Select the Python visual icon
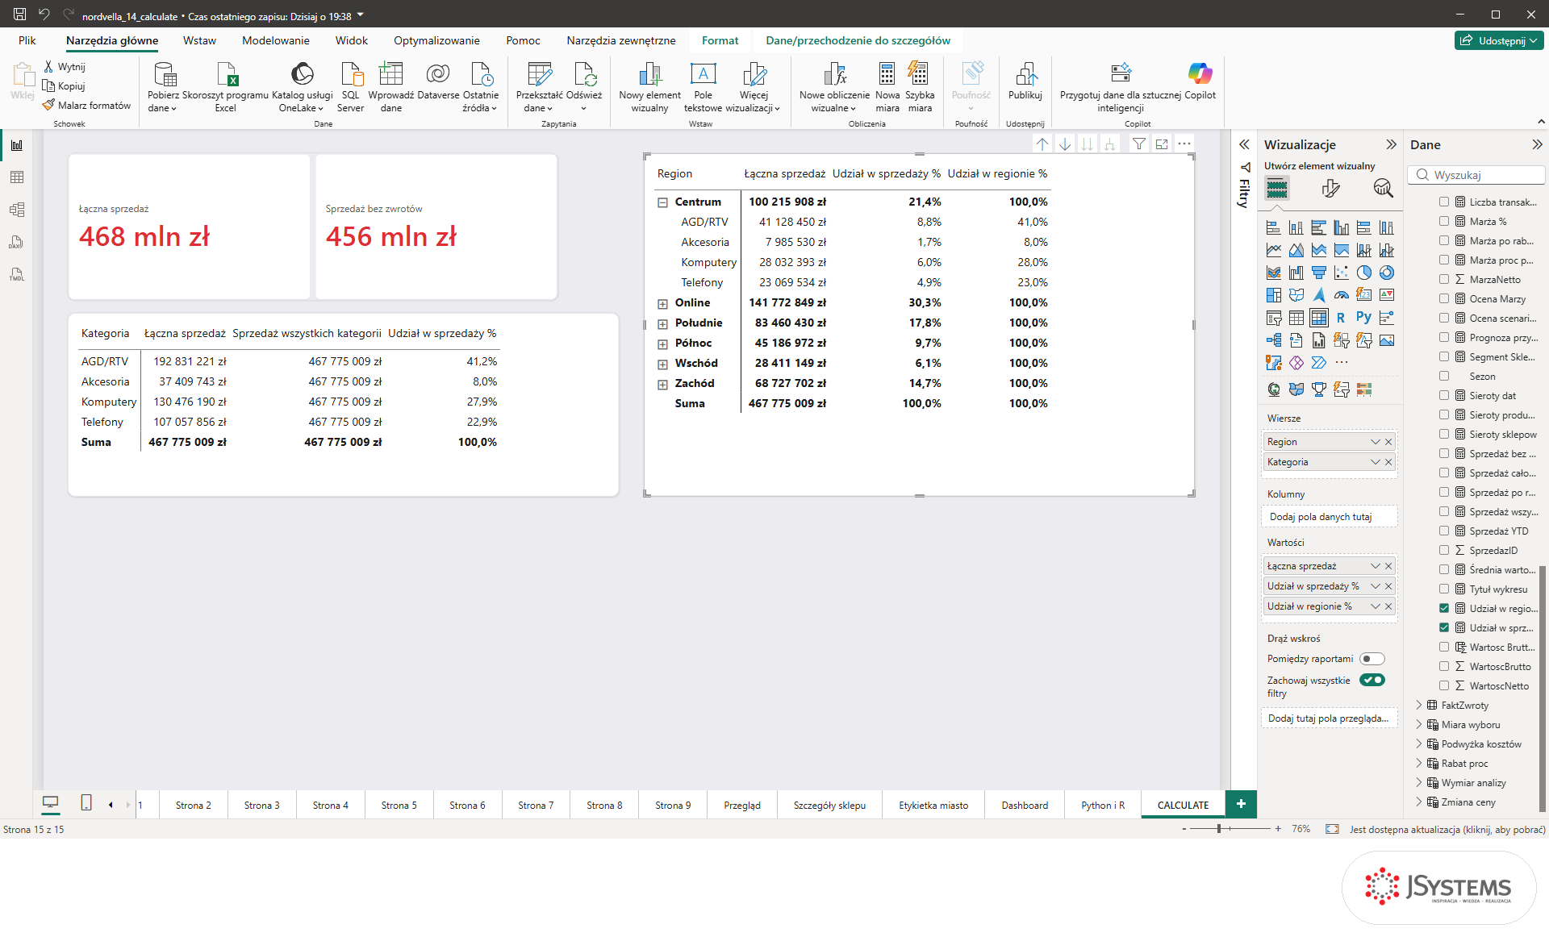This screenshot has width=1549, height=937. click(x=1363, y=318)
